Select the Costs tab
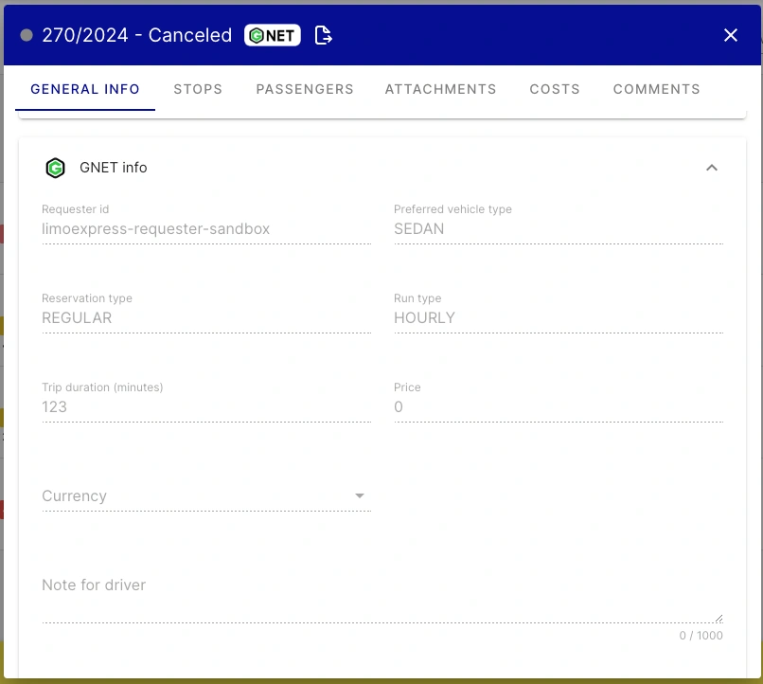The height and width of the screenshot is (684, 763). point(555,89)
